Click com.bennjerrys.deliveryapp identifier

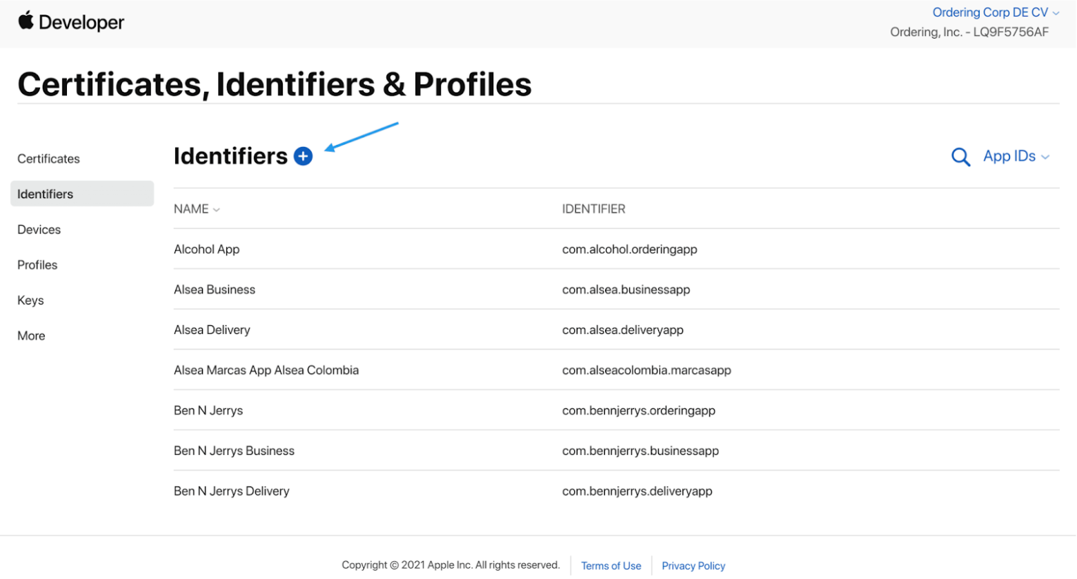click(x=637, y=491)
